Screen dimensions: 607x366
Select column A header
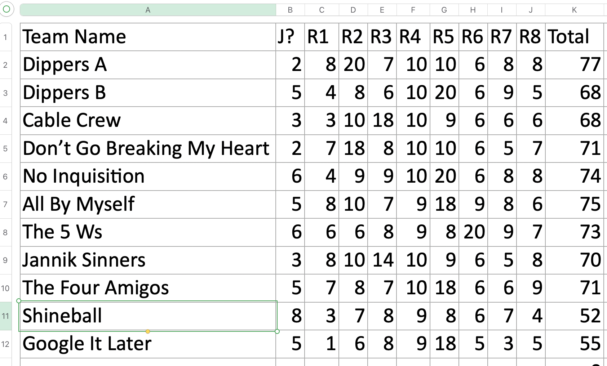(x=148, y=10)
